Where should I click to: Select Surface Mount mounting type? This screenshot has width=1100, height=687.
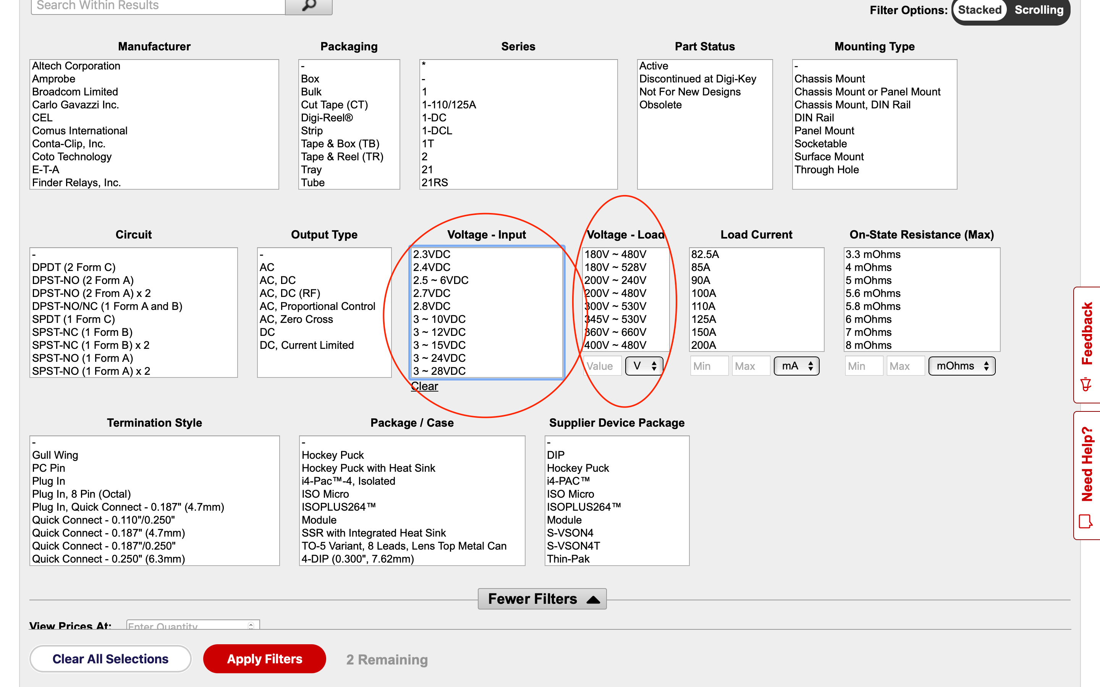pos(829,157)
